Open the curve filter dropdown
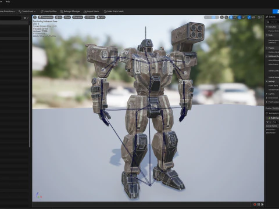 tap(269, 122)
